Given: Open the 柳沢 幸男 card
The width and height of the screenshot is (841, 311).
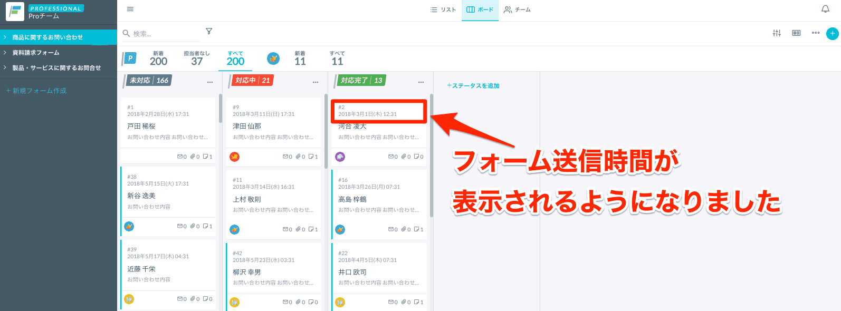Looking at the screenshot, I should coord(274,276).
